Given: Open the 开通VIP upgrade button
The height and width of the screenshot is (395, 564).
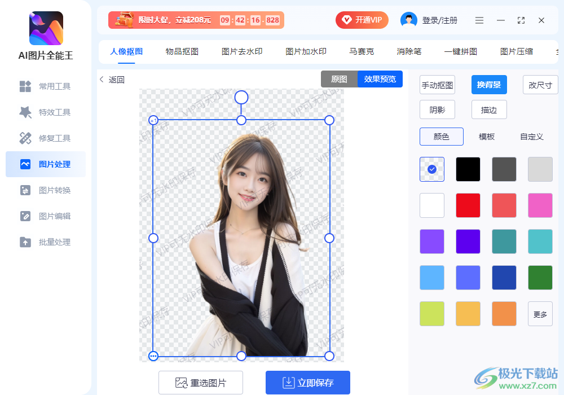Looking at the screenshot, I should point(362,20).
